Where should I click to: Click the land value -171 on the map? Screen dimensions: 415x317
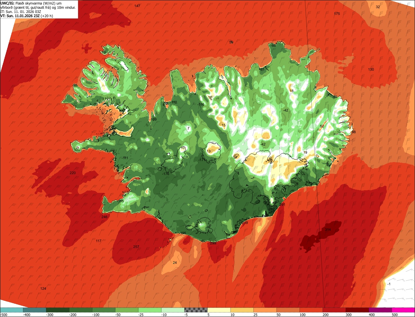(x=202, y=160)
